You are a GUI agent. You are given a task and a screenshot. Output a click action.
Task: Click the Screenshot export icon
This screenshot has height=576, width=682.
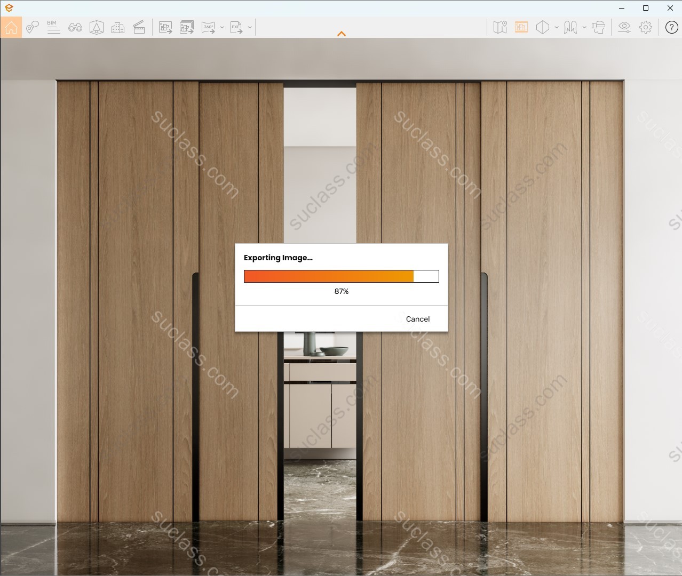click(x=165, y=27)
